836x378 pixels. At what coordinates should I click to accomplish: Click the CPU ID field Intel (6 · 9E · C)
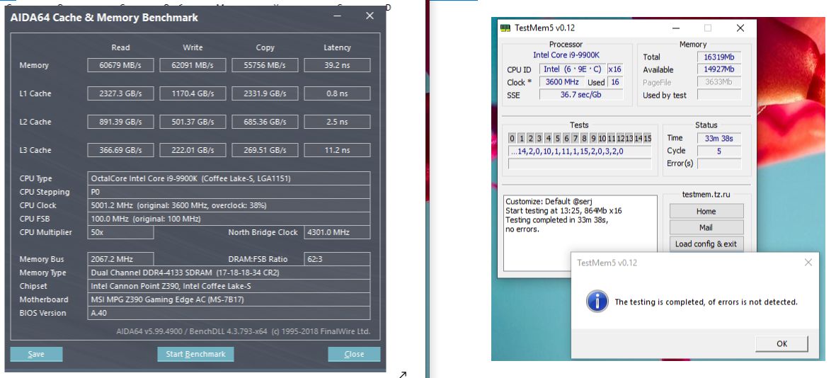click(x=572, y=69)
